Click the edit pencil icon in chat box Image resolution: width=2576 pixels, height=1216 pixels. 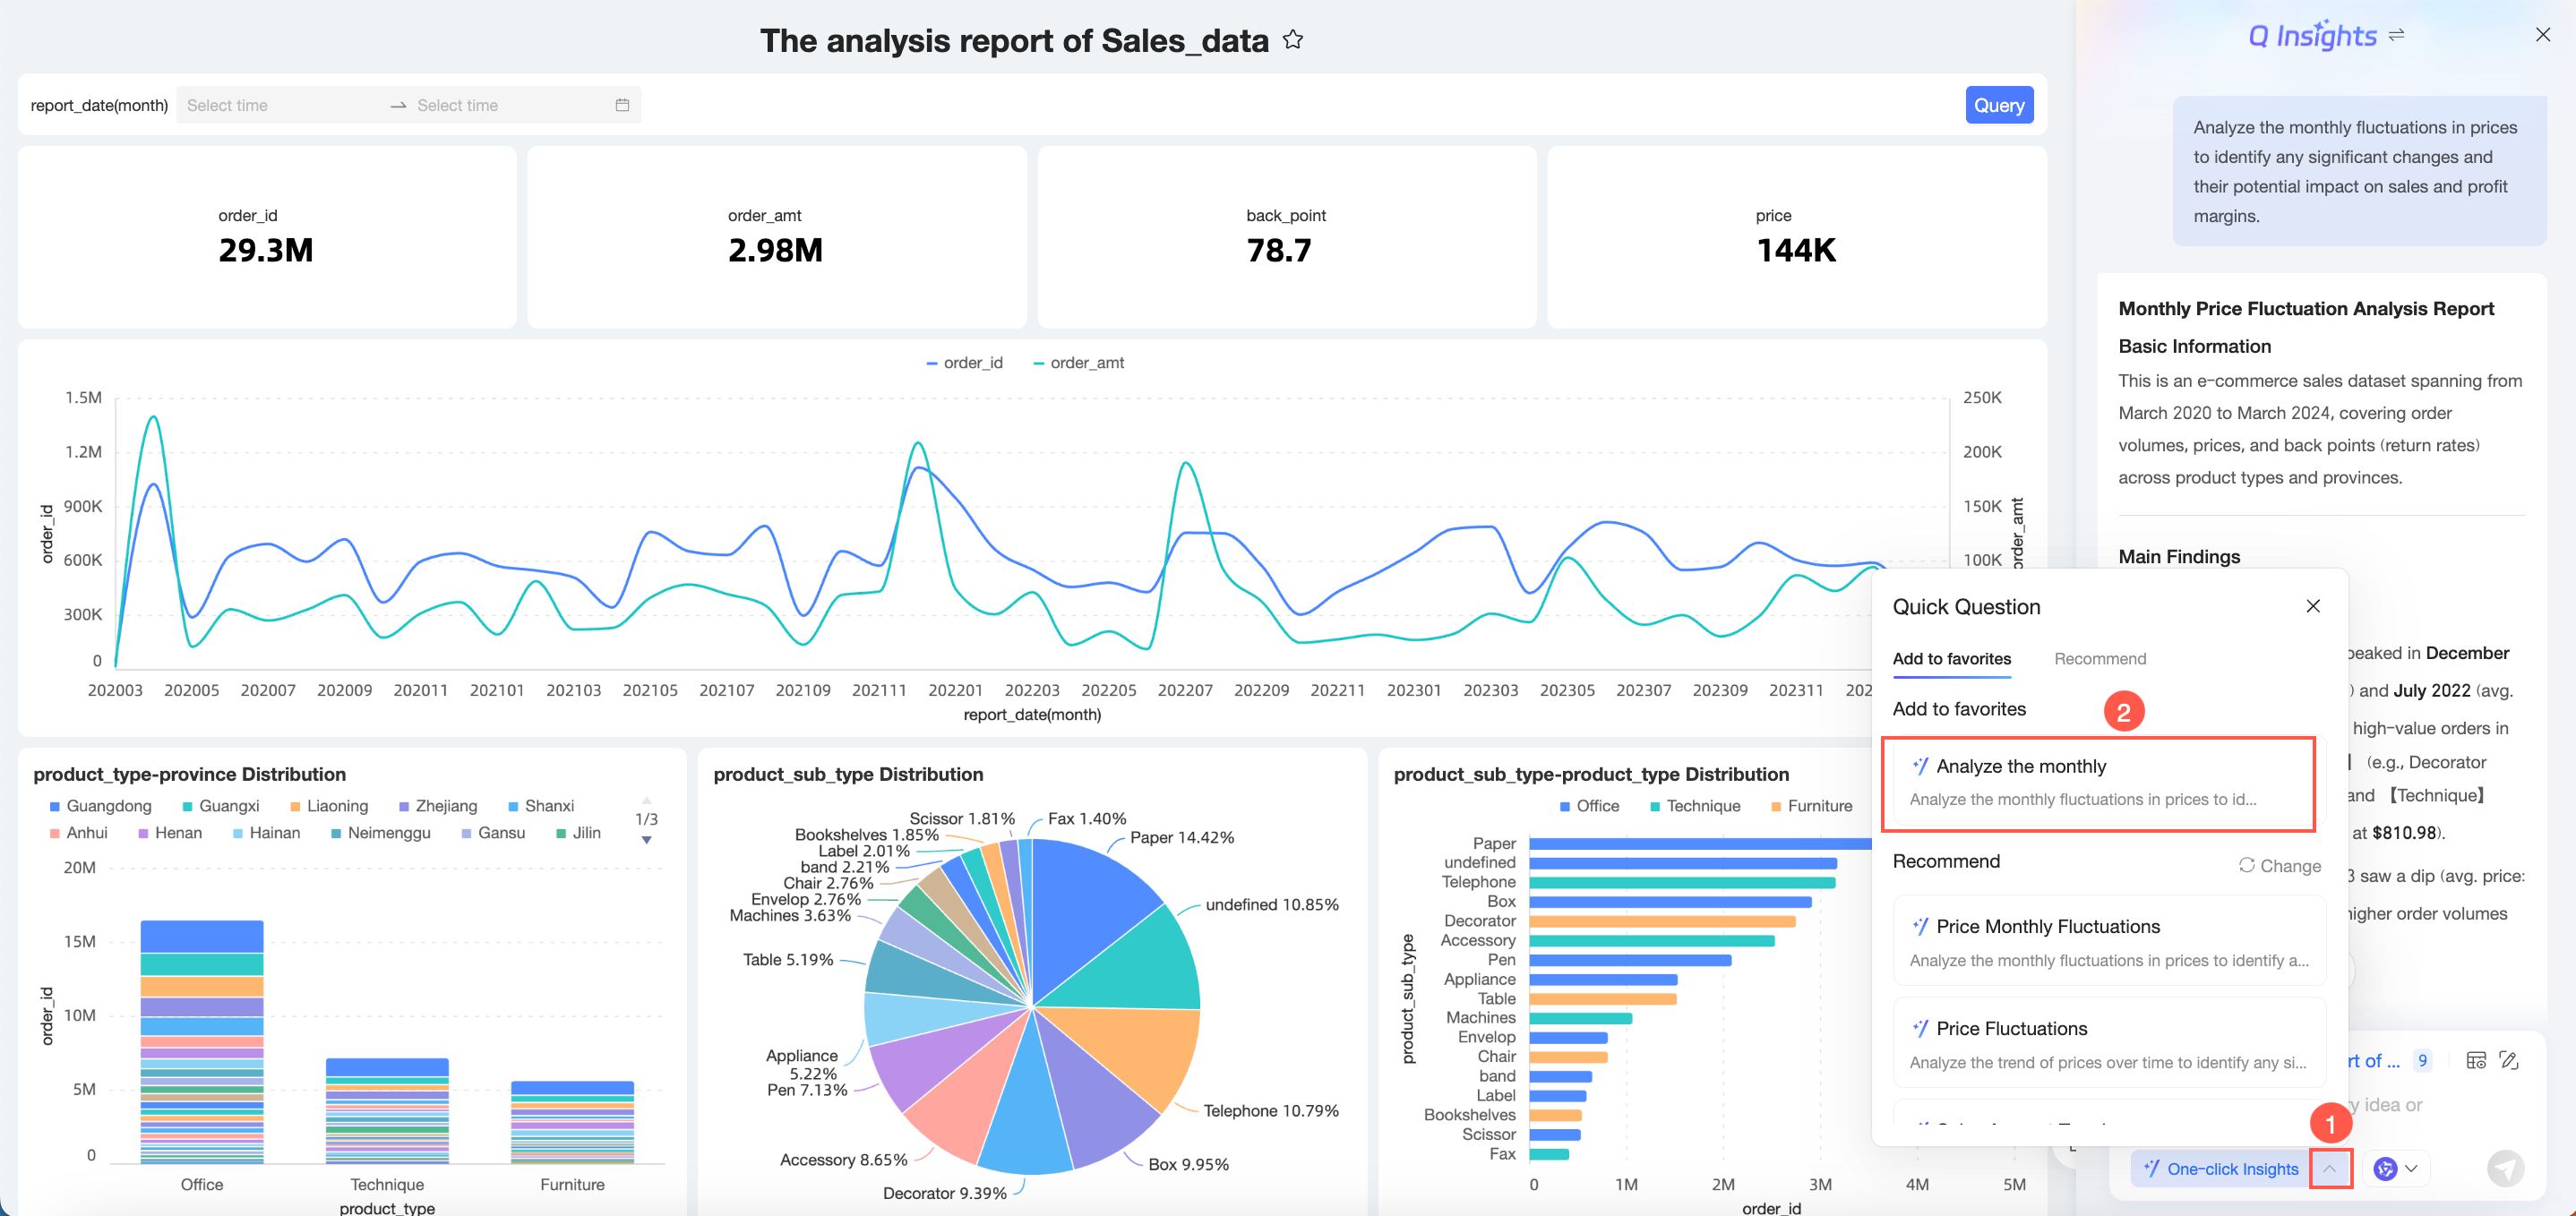[x=2509, y=1061]
